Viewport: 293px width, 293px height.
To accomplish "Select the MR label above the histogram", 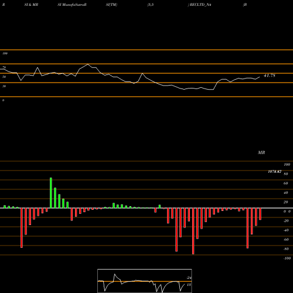I will click(261, 152).
